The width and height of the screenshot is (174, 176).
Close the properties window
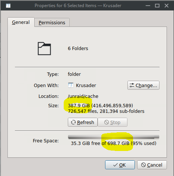(167, 6)
